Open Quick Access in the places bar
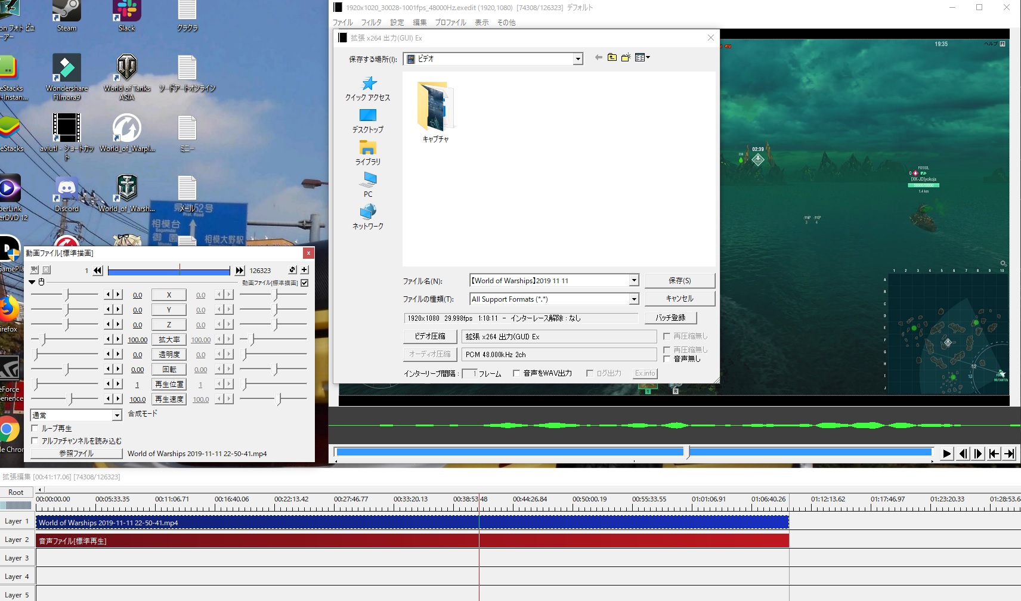Screen dimensions: 1021x601 368,89
